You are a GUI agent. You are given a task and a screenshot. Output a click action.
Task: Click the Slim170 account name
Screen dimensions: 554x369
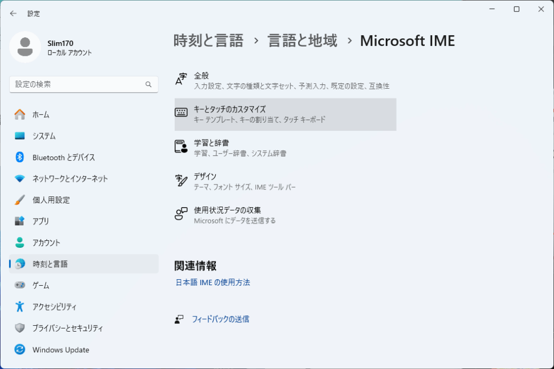(x=61, y=43)
